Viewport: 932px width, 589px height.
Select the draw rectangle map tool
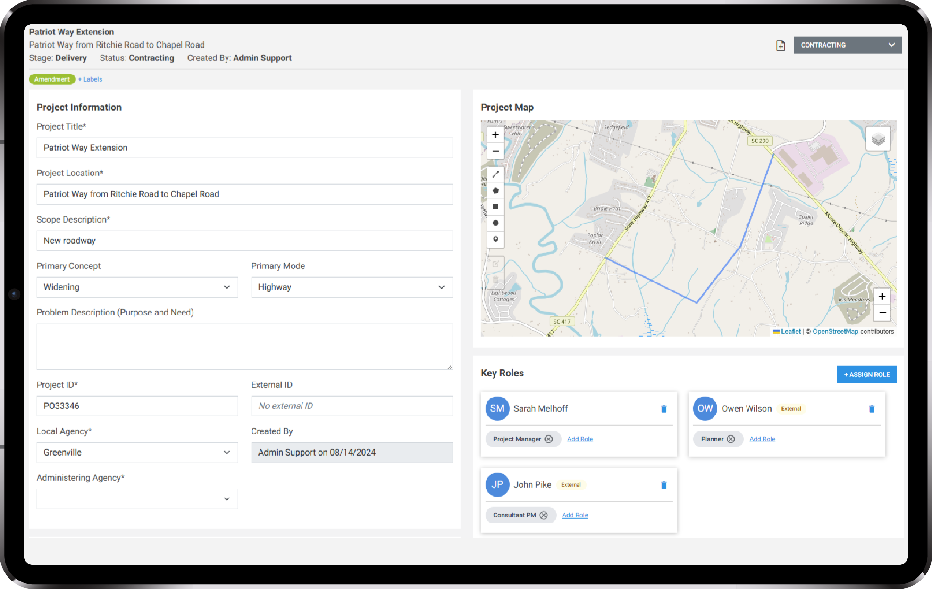495,207
